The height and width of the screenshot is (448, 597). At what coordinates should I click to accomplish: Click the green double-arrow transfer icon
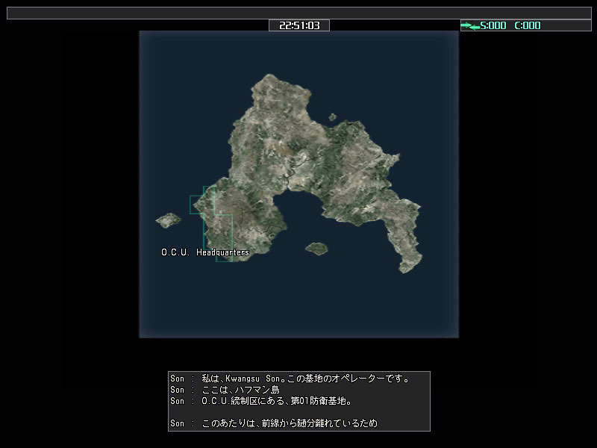point(470,26)
